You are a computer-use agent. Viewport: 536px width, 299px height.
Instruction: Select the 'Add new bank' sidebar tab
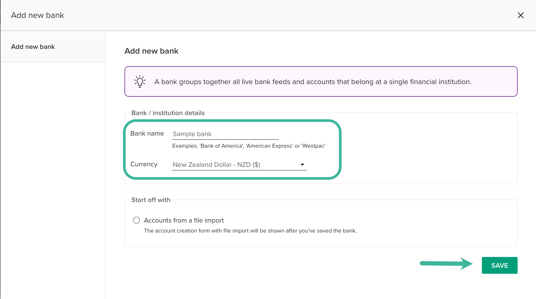pyautogui.click(x=33, y=47)
